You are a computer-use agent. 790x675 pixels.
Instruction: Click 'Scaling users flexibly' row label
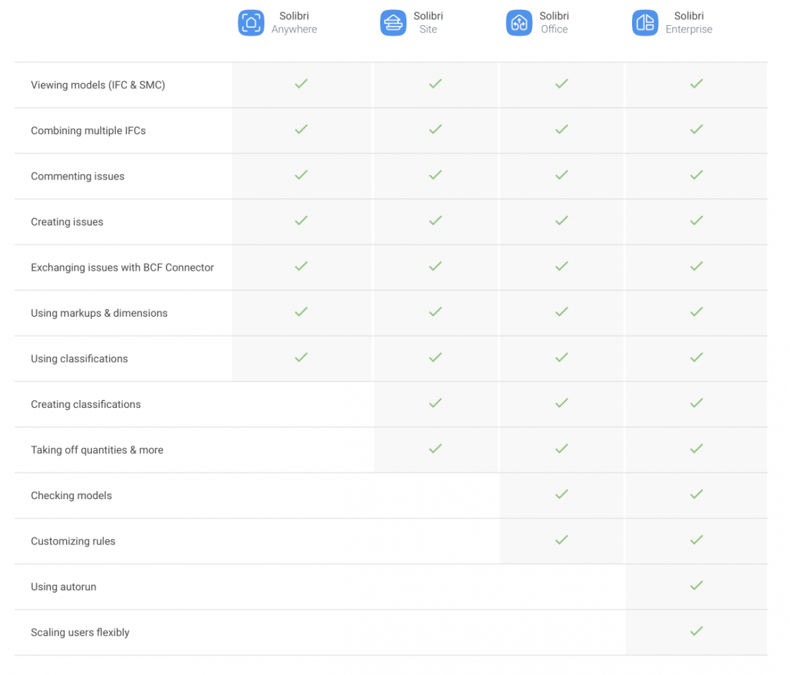(80, 633)
